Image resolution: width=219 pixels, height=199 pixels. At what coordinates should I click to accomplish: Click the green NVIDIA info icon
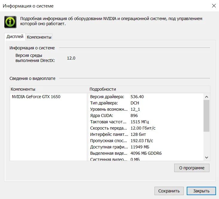click(x=10, y=22)
